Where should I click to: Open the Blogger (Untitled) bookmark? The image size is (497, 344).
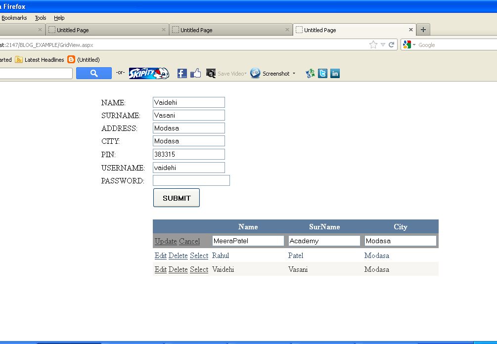84,60
